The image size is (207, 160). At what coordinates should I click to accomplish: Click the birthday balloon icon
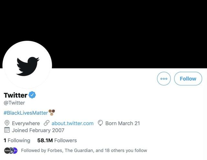[x=100, y=123]
